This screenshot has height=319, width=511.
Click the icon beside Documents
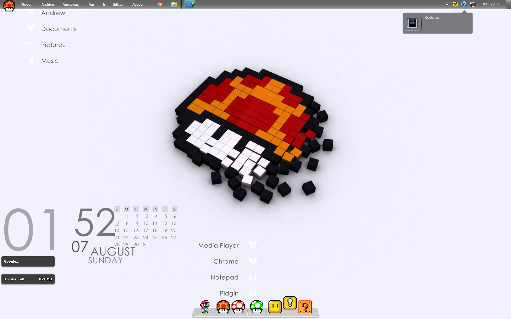[31, 28]
